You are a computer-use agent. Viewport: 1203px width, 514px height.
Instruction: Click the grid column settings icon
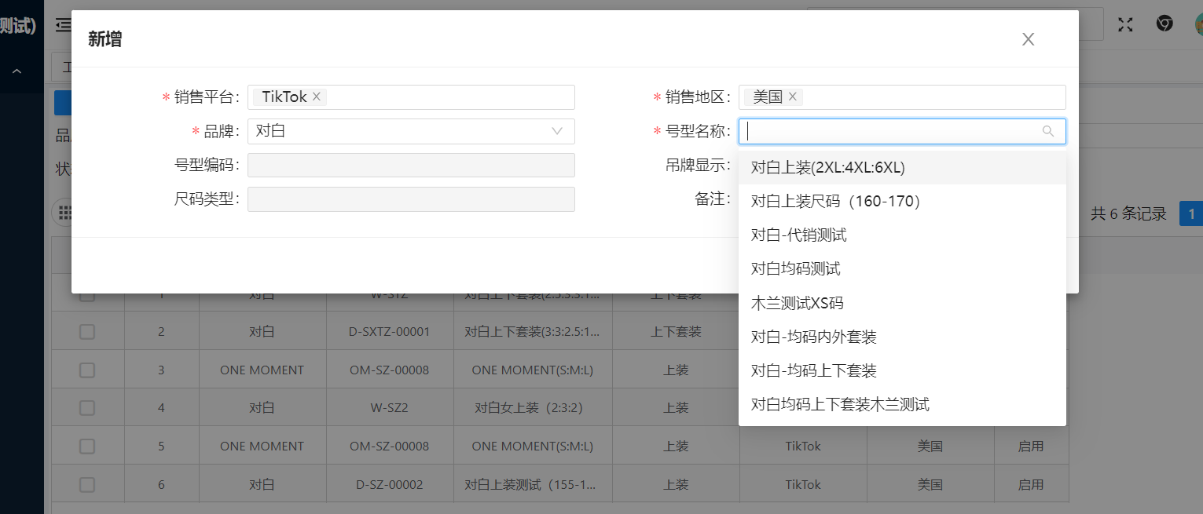(x=64, y=213)
